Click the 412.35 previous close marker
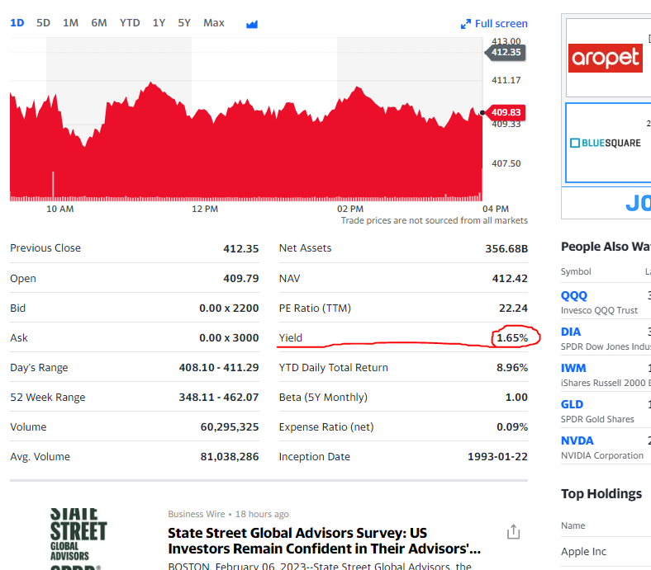Image resolution: width=651 pixels, height=570 pixels. tap(506, 52)
